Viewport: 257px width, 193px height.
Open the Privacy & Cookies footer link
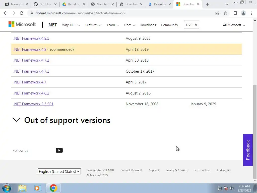[x=176, y=170]
